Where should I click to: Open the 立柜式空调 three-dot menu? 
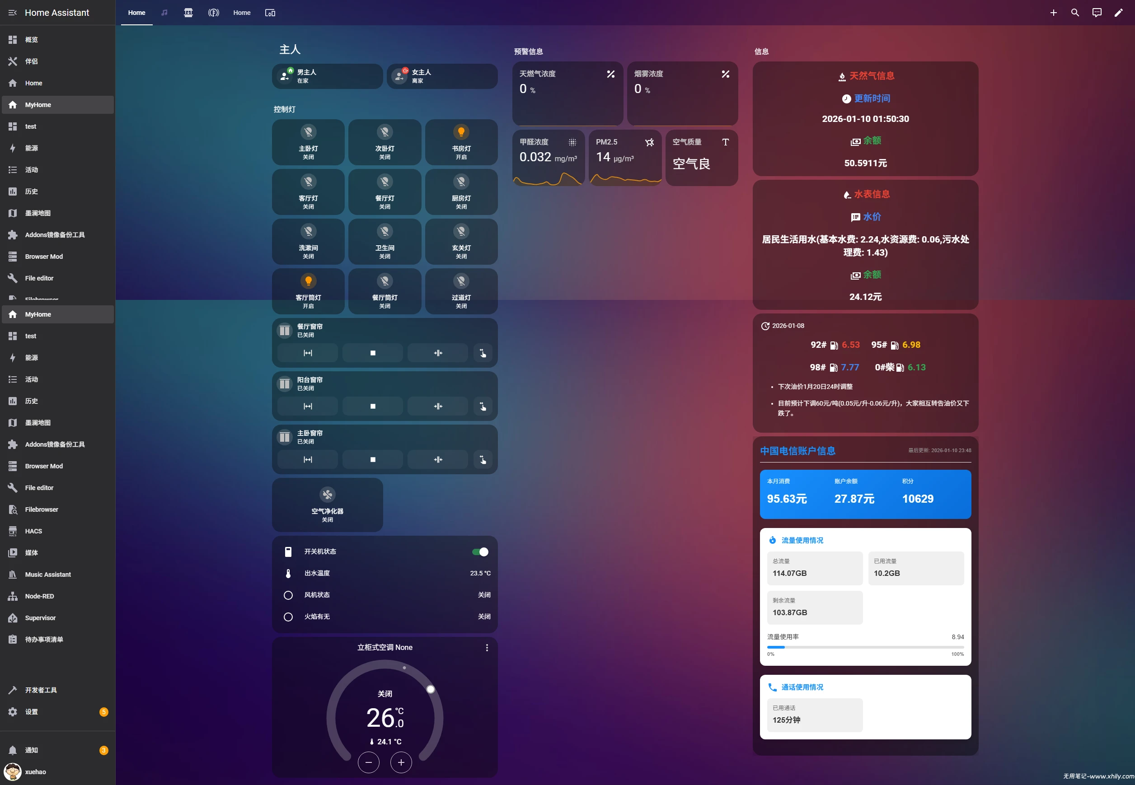click(487, 648)
